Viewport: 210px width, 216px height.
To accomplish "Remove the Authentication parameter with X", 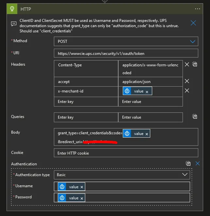I will point(198,163).
